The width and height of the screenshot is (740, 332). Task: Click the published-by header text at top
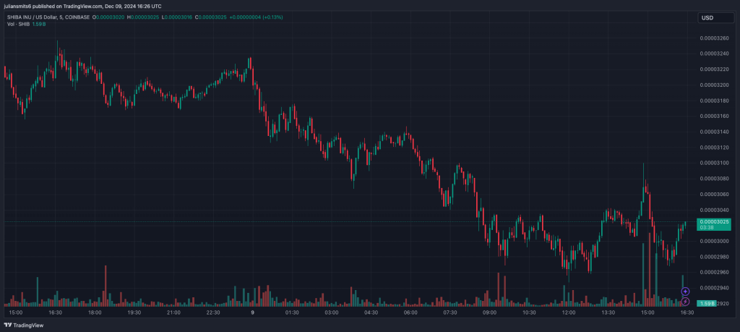point(82,6)
